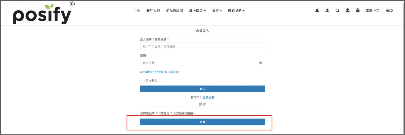The width and height of the screenshot is (405, 135).
Task: Click the upload icon in header
Action: coord(327,10)
